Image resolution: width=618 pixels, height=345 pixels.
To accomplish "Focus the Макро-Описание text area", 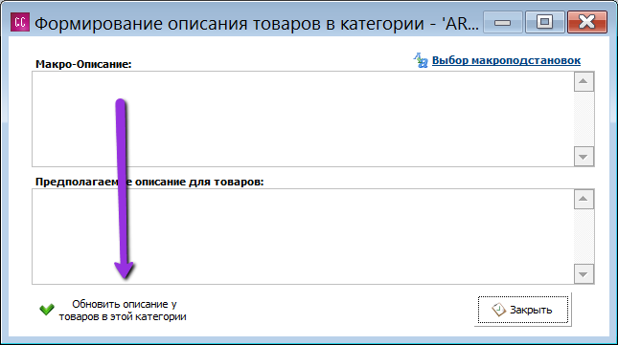I will 303,119.
